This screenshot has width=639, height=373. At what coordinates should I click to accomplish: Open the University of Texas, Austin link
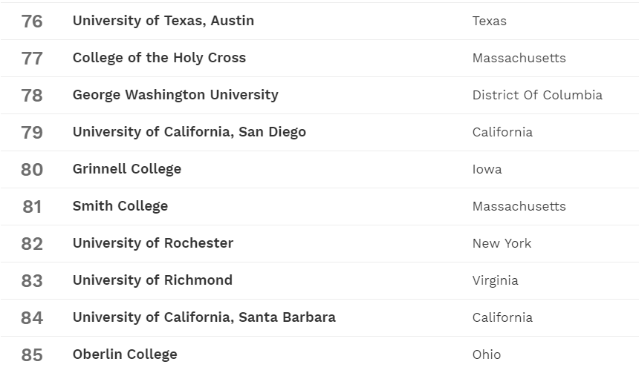[x=163, y=21]
